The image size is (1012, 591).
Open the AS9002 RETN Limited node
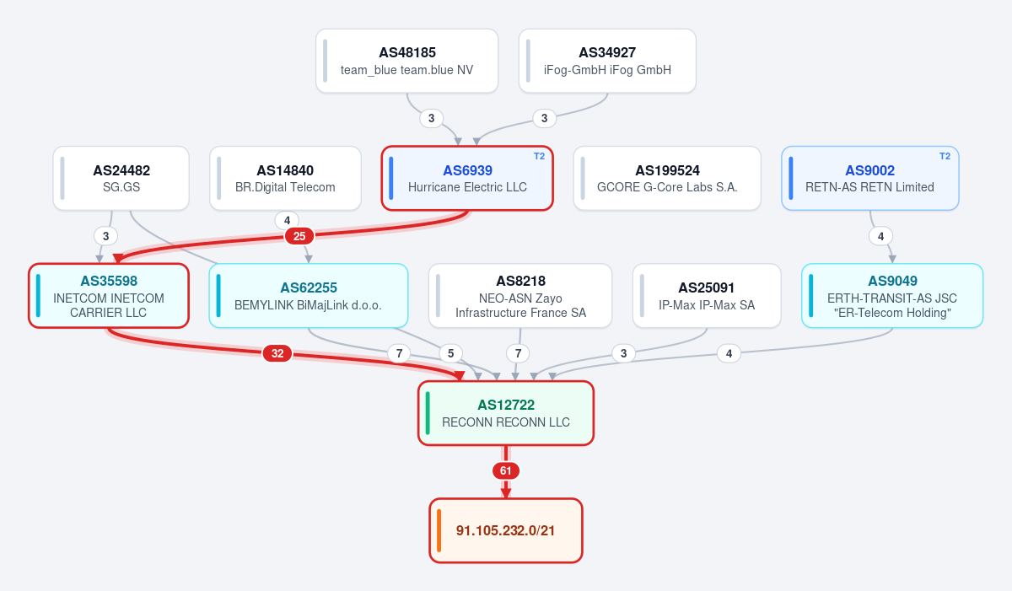[870, 178]
